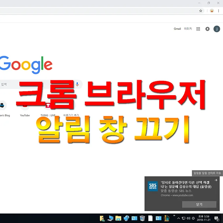The image size is (223, 223).
Task: Open the YouTube shortcut
Action: point(25,109)
